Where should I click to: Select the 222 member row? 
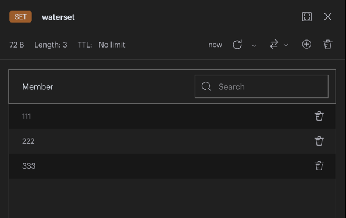[x=172, y=141]
